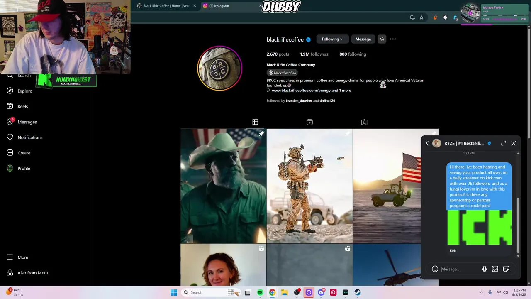The image size is (531, 299).
Task: Click the Message button on profile
Action: click(x=363, y=39)
